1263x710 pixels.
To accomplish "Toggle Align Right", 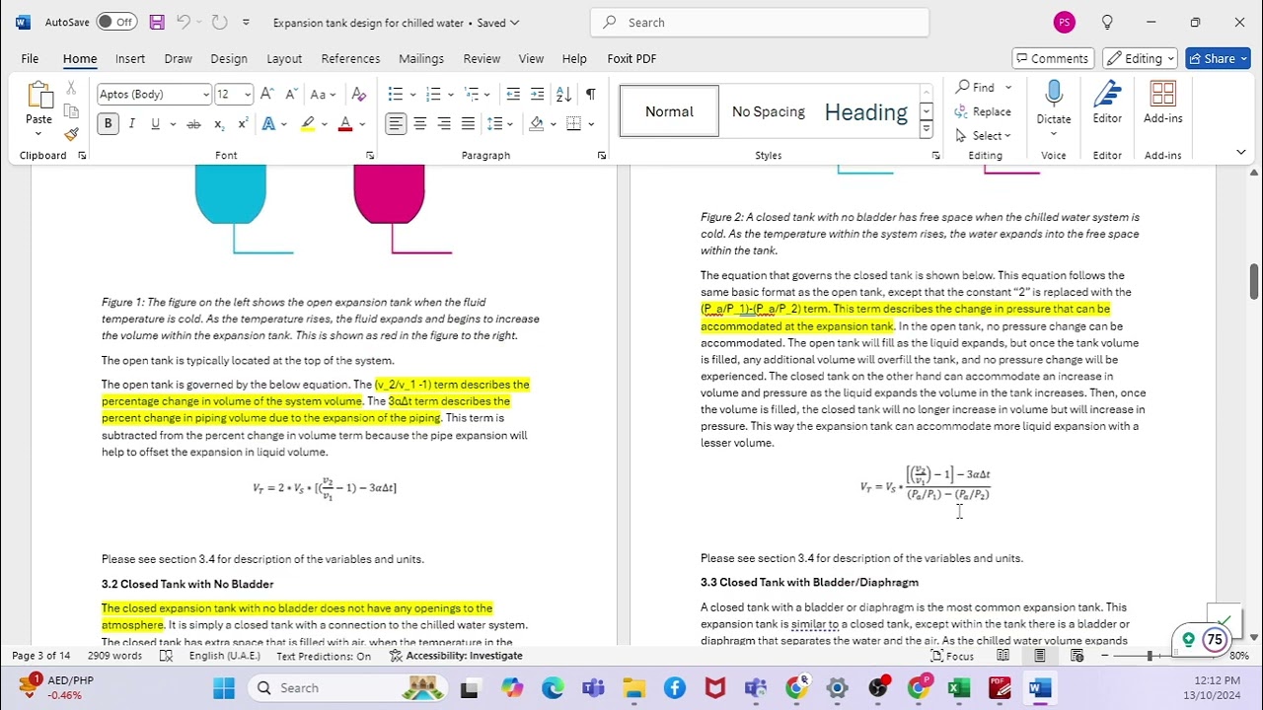I will pos(444,123).
